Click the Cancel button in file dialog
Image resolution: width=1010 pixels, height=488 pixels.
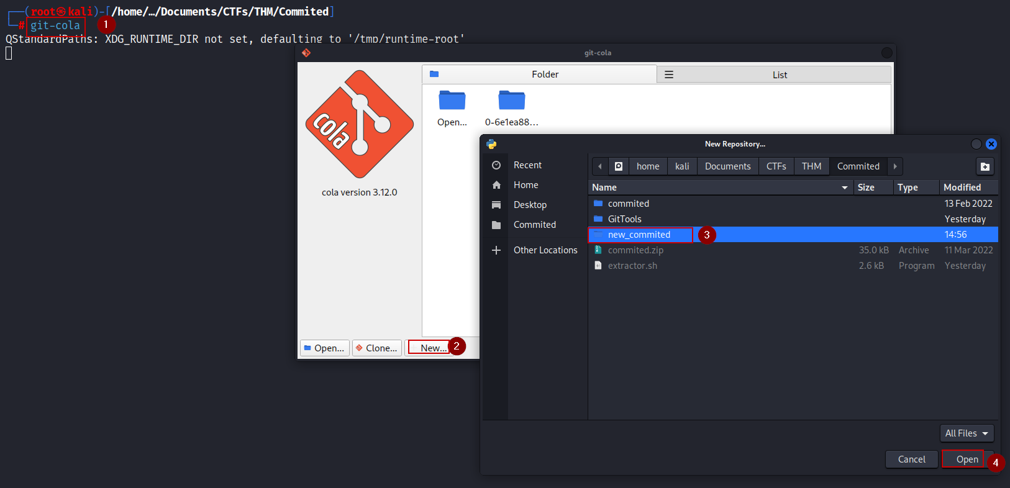tap(911, 459)
